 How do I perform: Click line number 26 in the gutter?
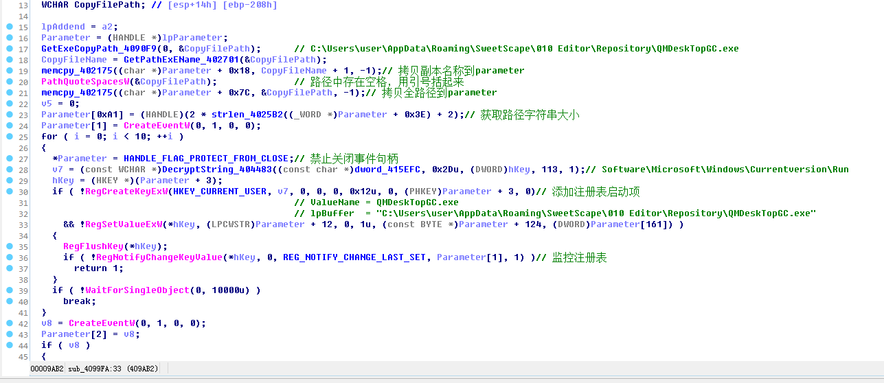pyautogui.click(x=23, y=148)
